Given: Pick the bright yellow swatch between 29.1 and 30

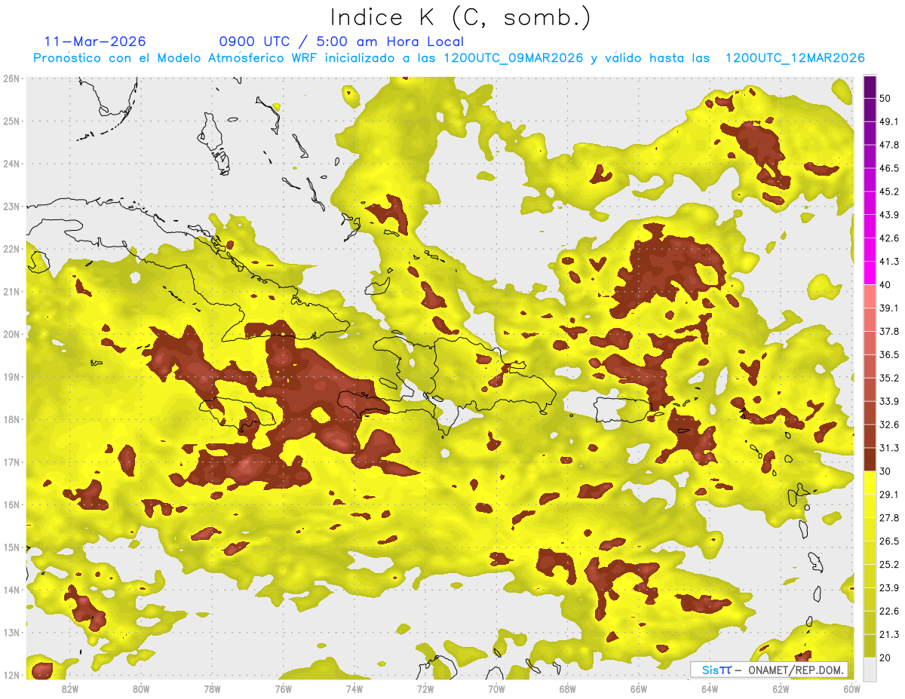Looking at the screenshot, I should (x=870, y=483).
